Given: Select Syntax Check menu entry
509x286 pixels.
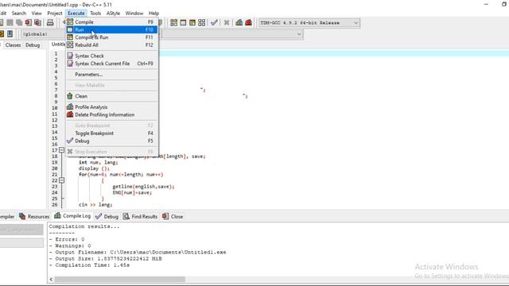Looking at the screenshot, I should [x=112, y=56].
